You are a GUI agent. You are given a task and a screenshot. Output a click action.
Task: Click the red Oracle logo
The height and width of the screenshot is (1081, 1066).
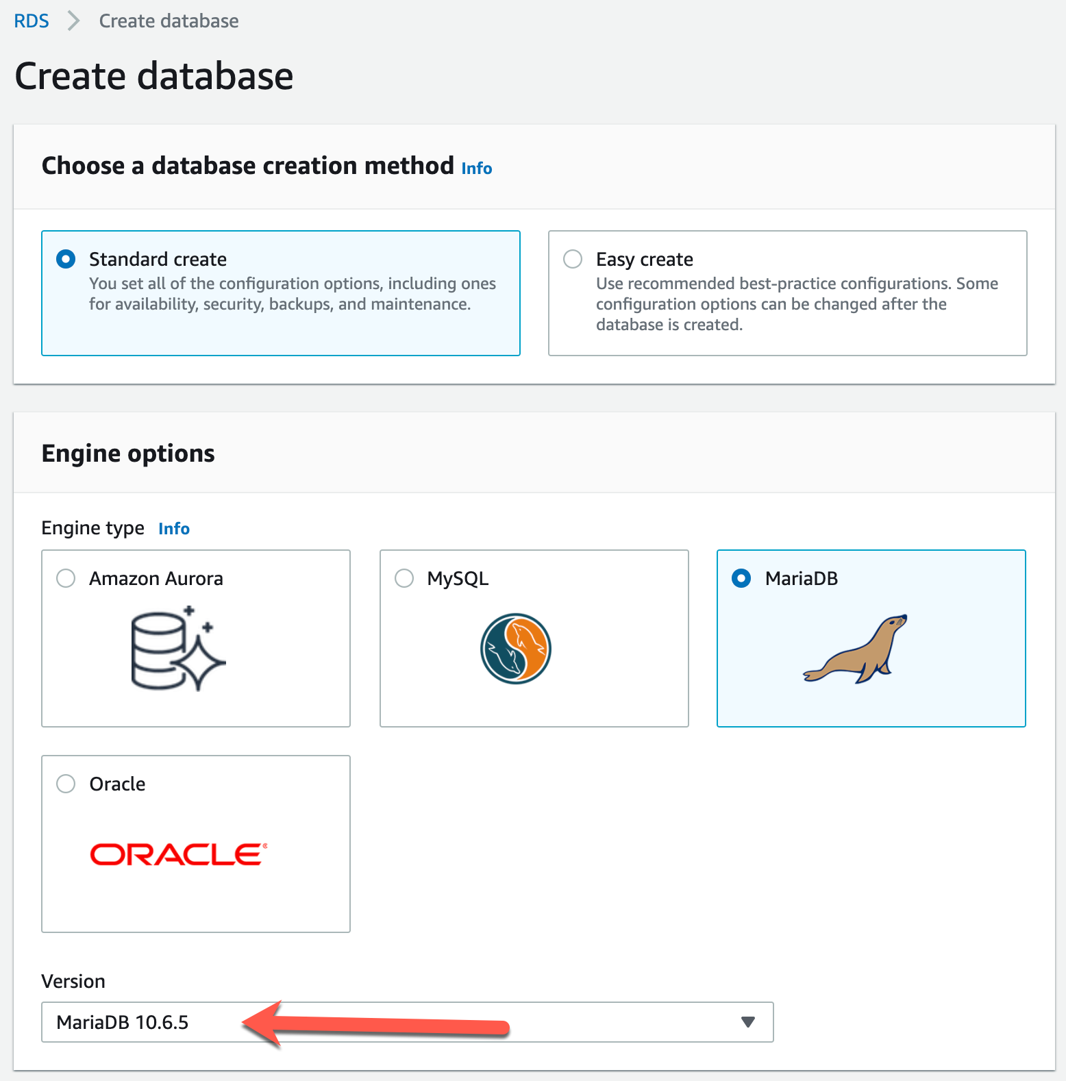[x=178, y=854]
